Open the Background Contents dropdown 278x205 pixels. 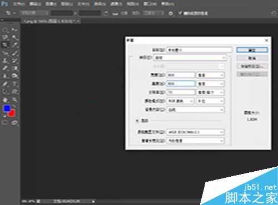point(196,110)
